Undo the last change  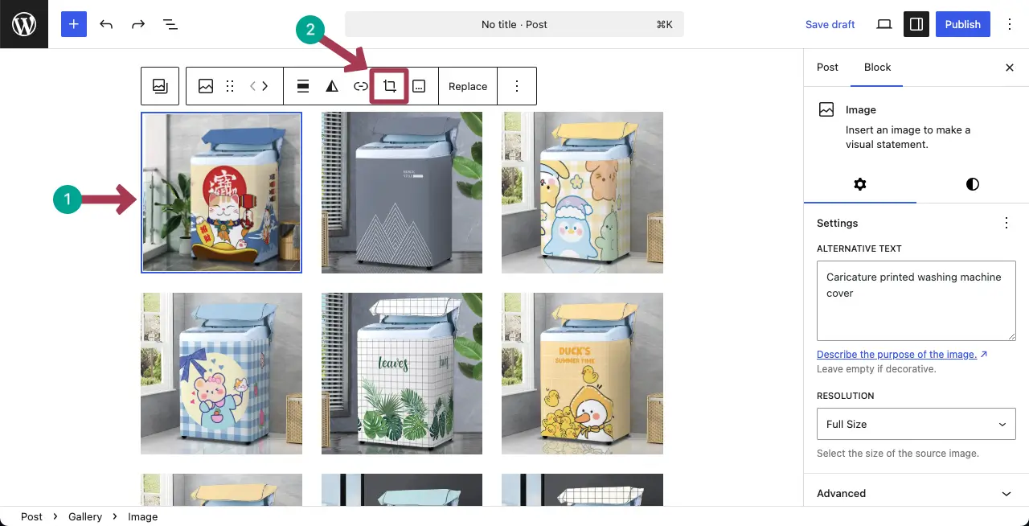click(x=106, y=24)
